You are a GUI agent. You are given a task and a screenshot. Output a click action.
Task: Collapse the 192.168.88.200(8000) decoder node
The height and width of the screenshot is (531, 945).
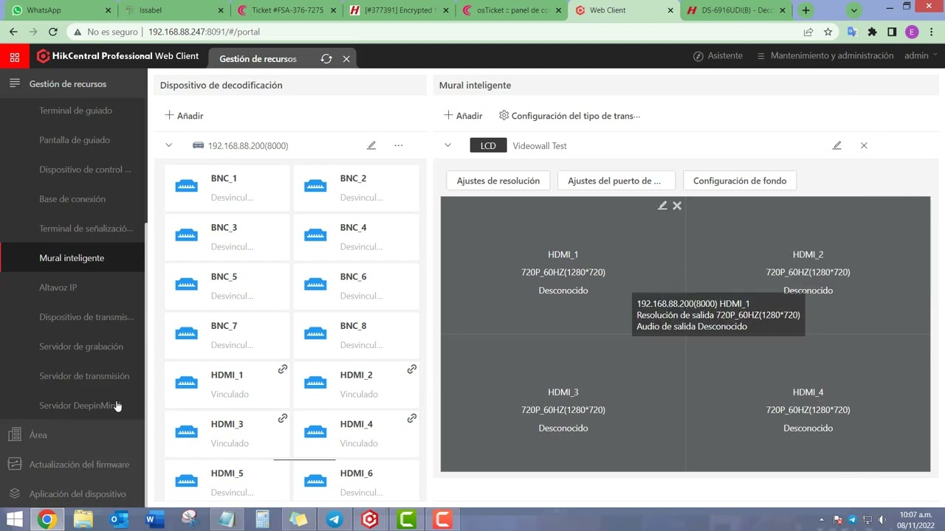click(x=169, y=145)
